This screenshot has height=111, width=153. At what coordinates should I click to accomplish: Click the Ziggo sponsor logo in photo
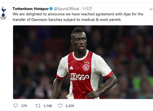pyautogui.click(x=80, y=77)
